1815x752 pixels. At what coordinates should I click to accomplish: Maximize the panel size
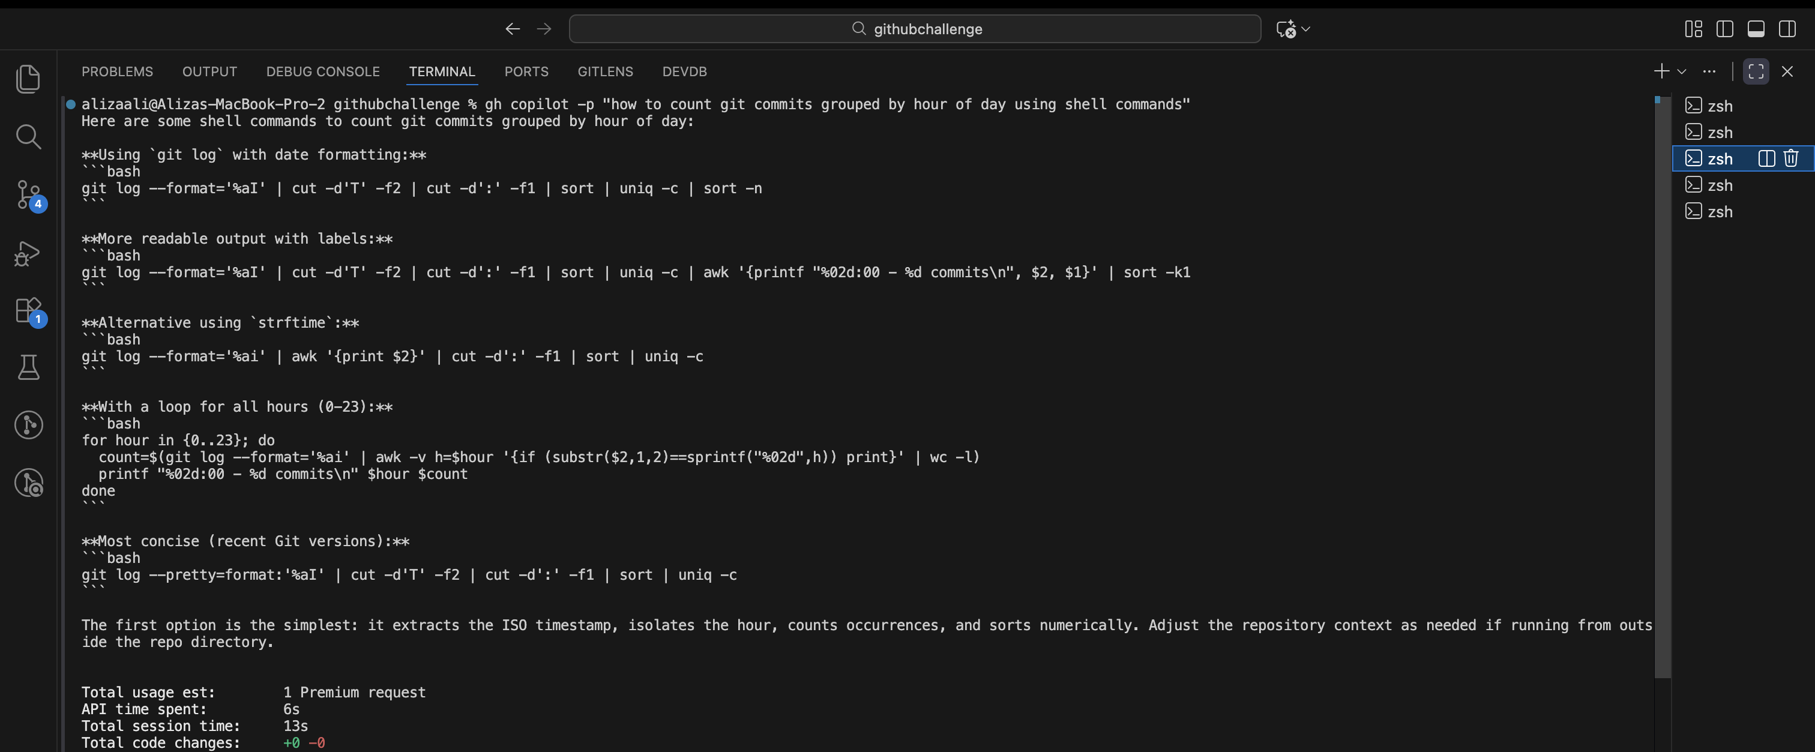coord(1755,71)
